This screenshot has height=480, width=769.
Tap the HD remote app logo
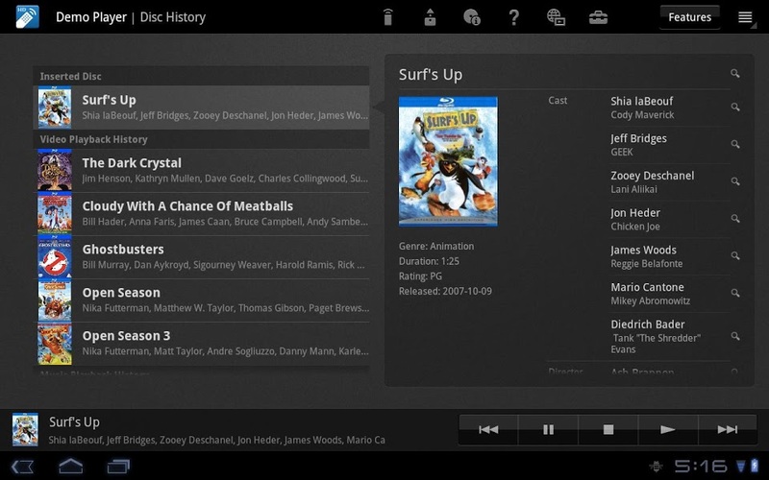[27, 16]
